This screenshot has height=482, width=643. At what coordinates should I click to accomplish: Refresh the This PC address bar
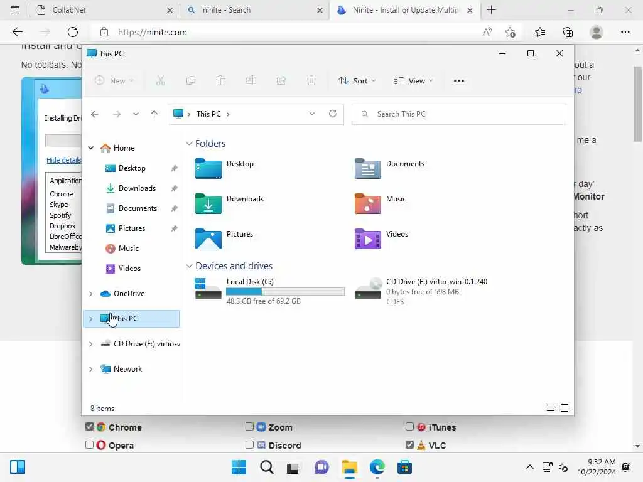click(x=333, y=114)
